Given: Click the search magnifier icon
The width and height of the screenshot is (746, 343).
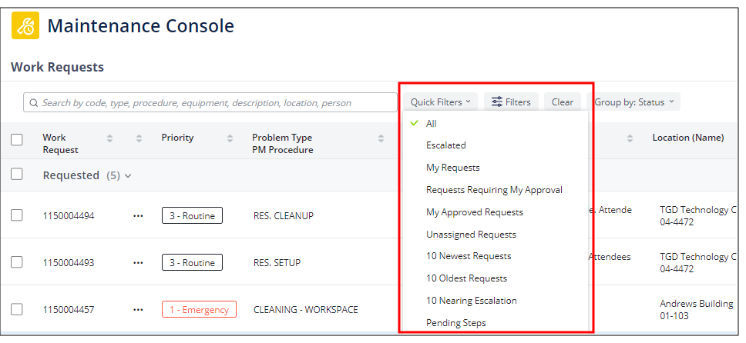Looking at the screenshot, I should [33, 102].
